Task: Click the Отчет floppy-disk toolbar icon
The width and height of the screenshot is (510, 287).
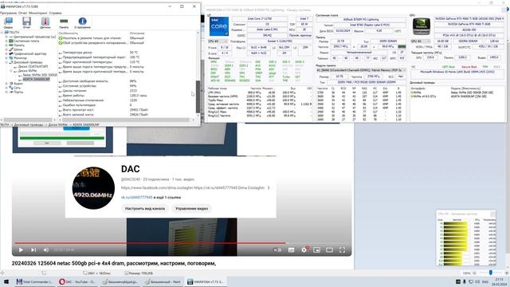Action: pos(26,23)
